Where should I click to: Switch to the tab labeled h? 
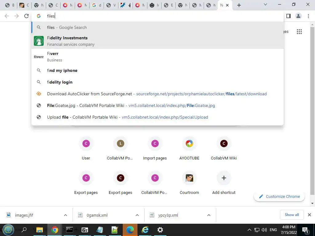pos(211,5)
